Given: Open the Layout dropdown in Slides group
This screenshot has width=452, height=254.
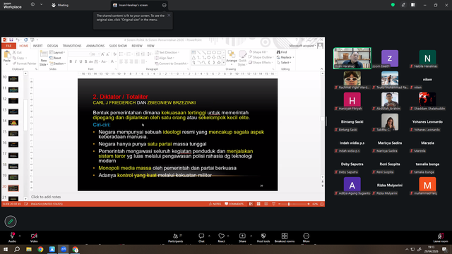Looking at the screenshot, I should pyautogui.click(x=57, y=53).
